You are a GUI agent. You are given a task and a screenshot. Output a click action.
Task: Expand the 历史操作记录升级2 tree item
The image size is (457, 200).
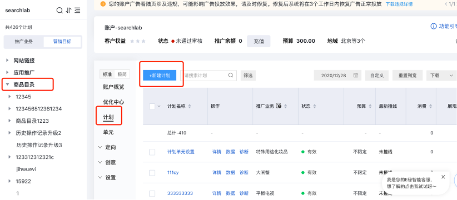point(10,133)
